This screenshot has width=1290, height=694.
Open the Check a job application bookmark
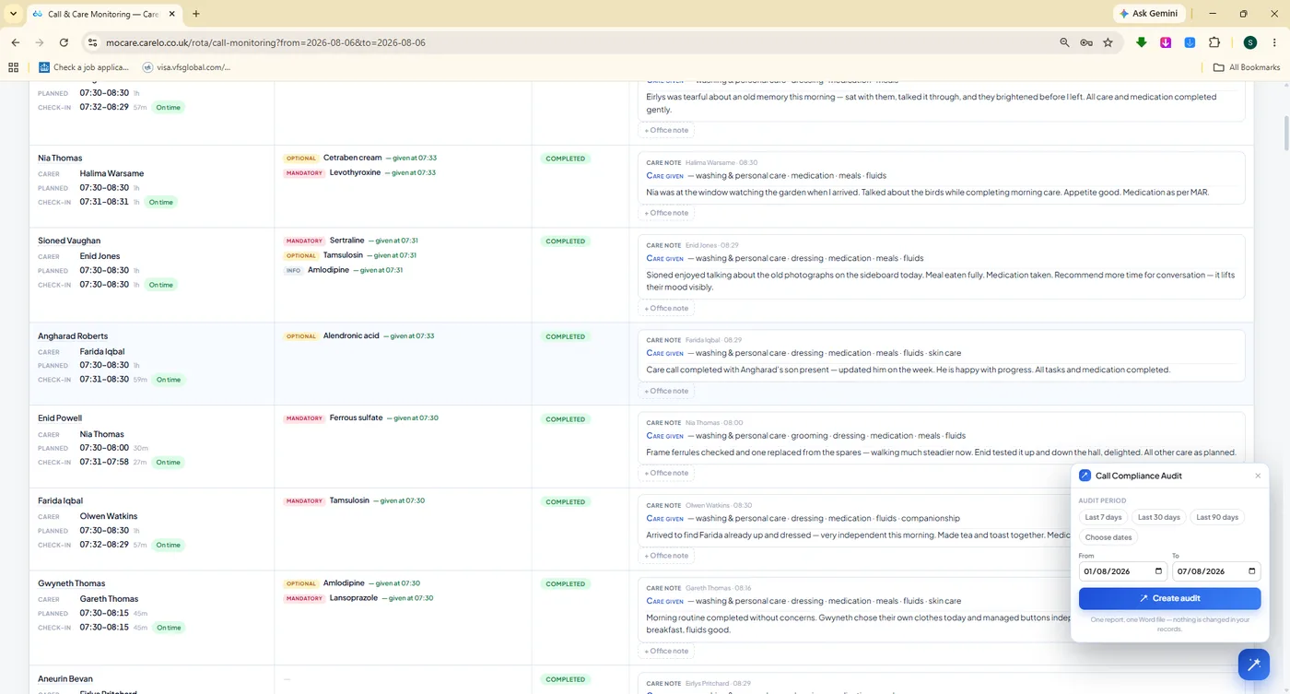point(84,67)
